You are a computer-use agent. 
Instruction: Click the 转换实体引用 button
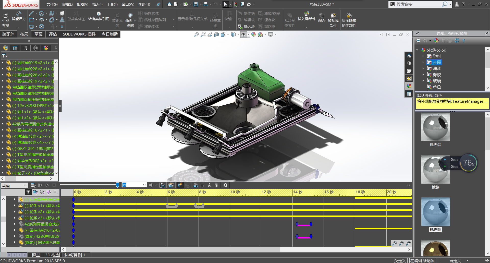click(x=99, y=17)
